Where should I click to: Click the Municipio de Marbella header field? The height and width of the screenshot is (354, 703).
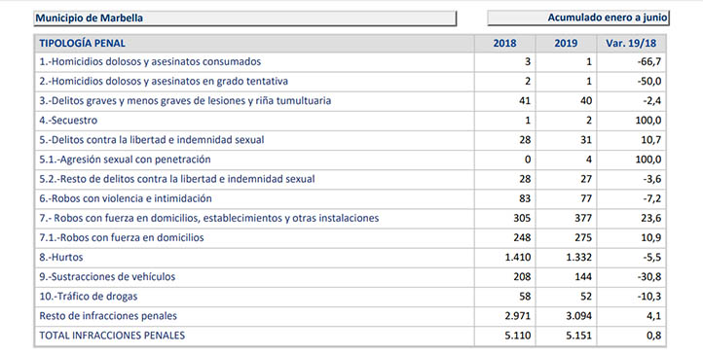coord(244,18)
